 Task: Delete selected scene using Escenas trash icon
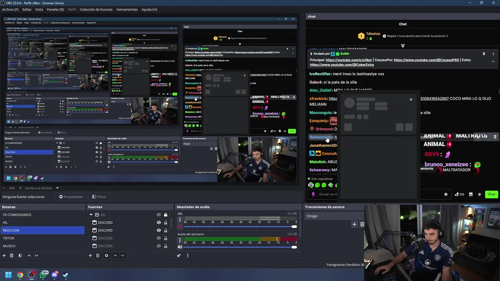click(x=12, y=256)
